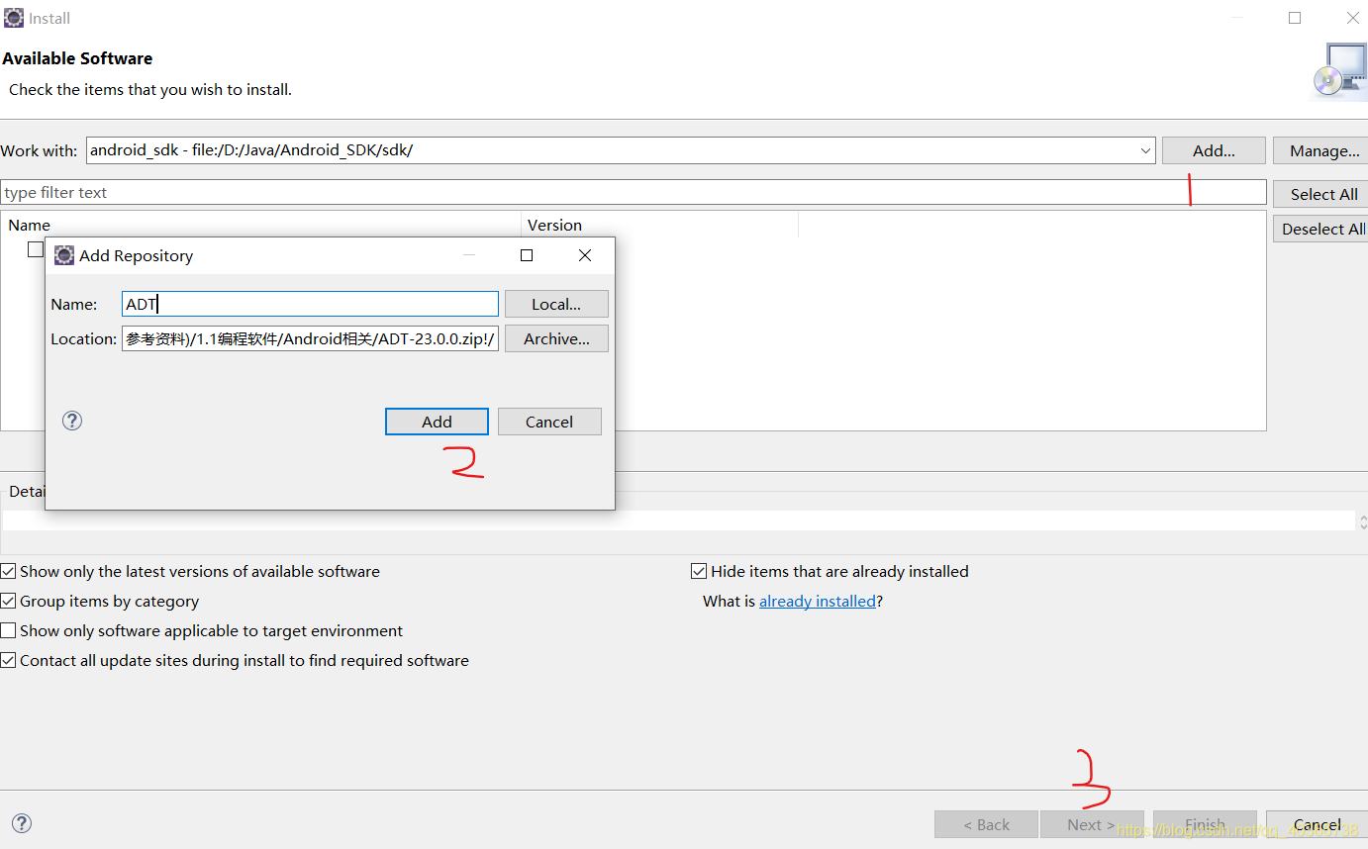Cancel the Add Repository dialog
The height and width of the screenshot is (849, 1368).
click(549, 422)
